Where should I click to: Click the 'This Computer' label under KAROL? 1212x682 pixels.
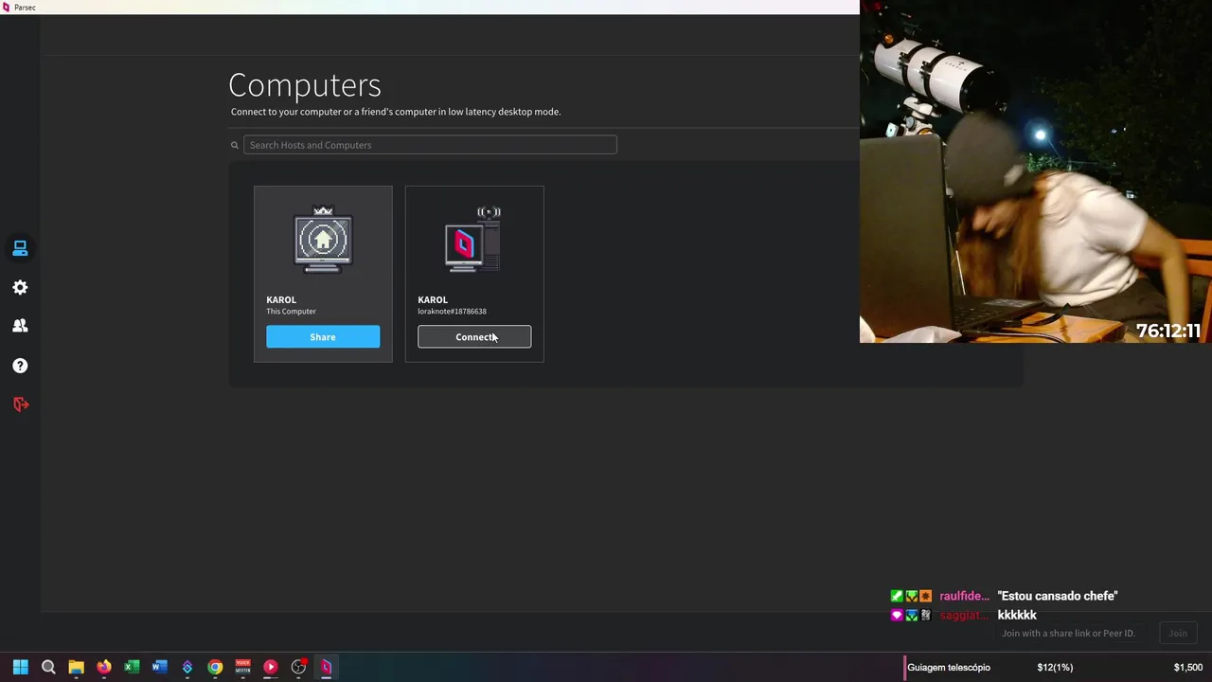point(291,312)
